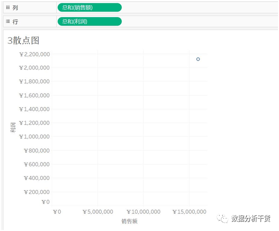Viewport: 279px width, 231px height.
Task: Click the rows shelf icon next to 行
Action: pyautogui.click(x=7, y=21)
